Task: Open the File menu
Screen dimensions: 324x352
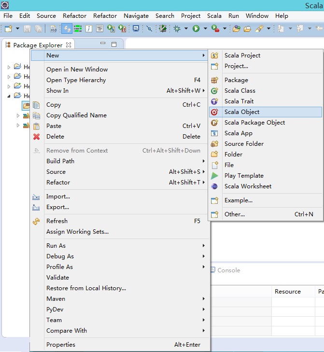Action: 8,16
